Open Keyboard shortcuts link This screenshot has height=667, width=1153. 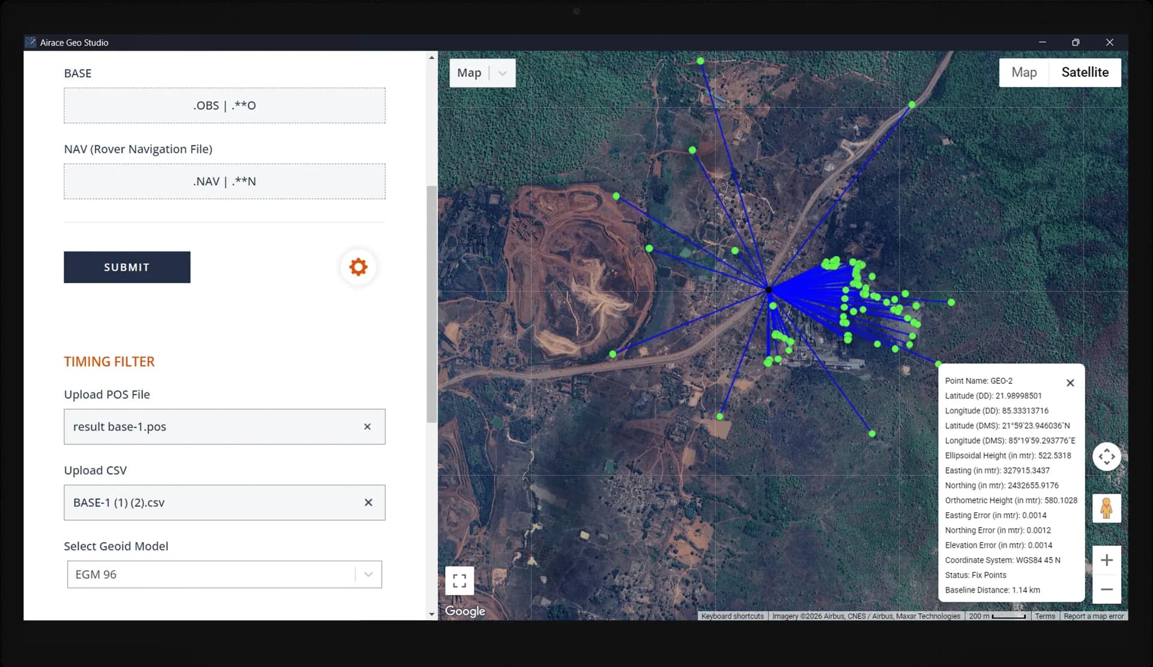click(x=732, y=616)
